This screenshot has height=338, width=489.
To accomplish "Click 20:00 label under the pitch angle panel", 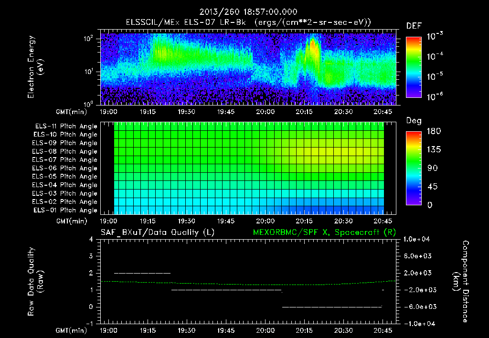I will click(x=265, y=221).
